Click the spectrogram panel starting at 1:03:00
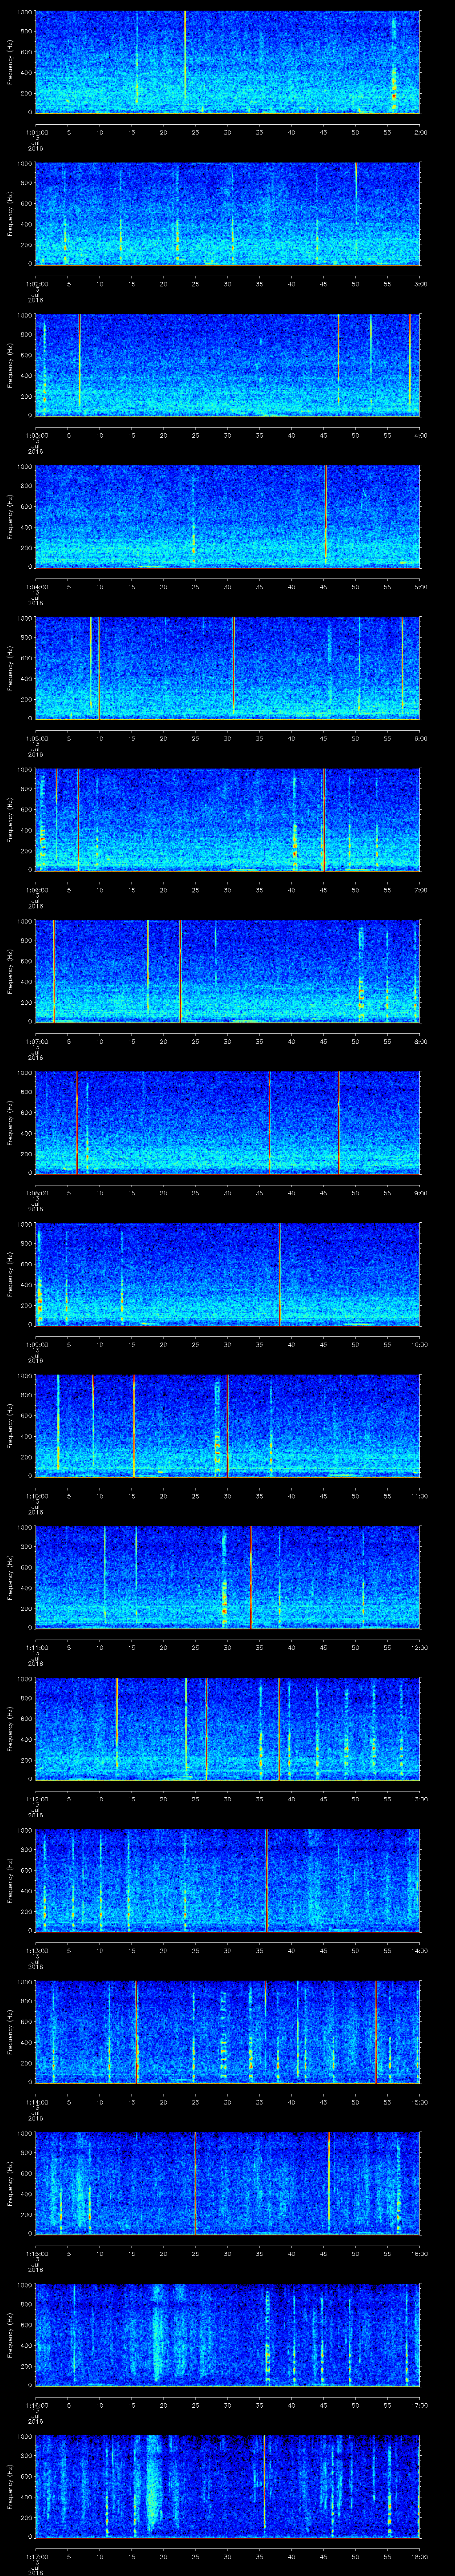This screenshot has height=2576, width=455. coord(228,365)
